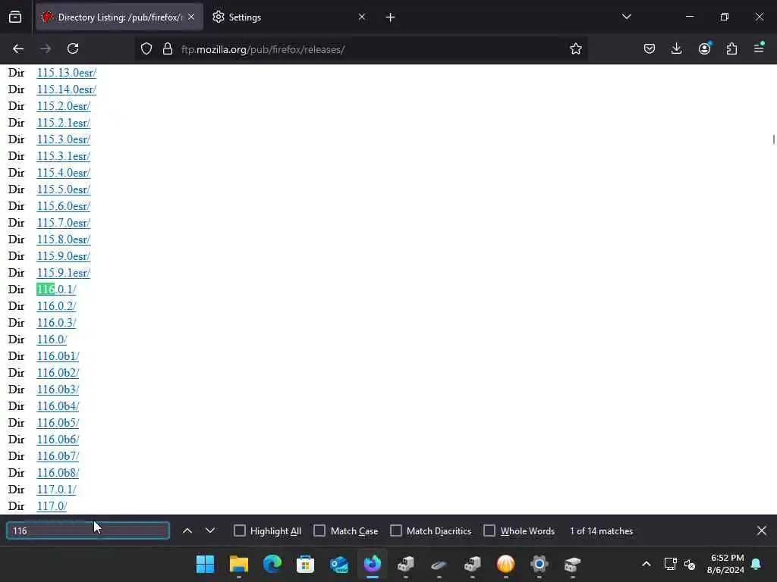Screen dimensions: 777x582
Task: Open the 115.14.0esr/ directory link
Action: [x=67, y=89]
